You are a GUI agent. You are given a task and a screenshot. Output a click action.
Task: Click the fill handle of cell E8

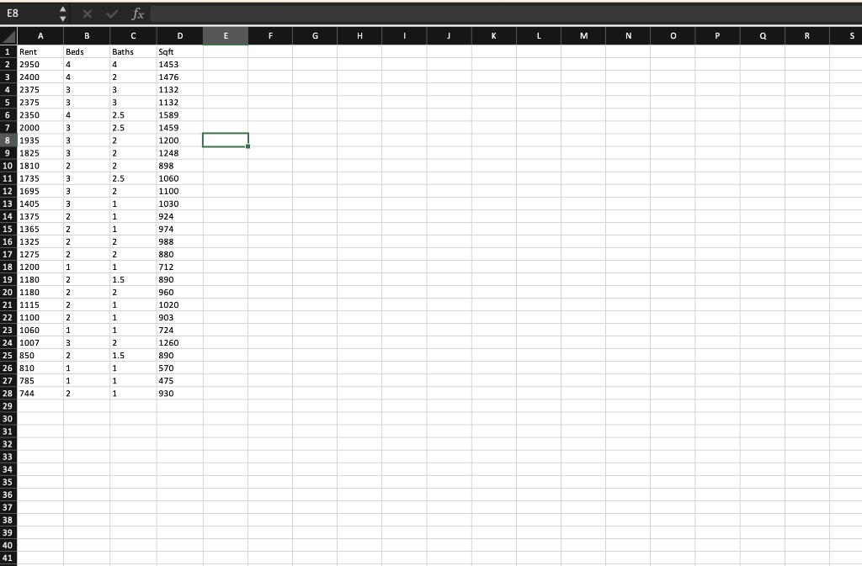pyautogui.click(x=248, y=146)
